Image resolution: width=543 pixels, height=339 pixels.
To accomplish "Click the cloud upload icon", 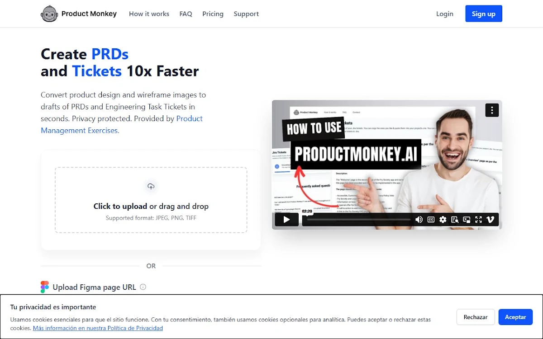I will click(151, 186).
